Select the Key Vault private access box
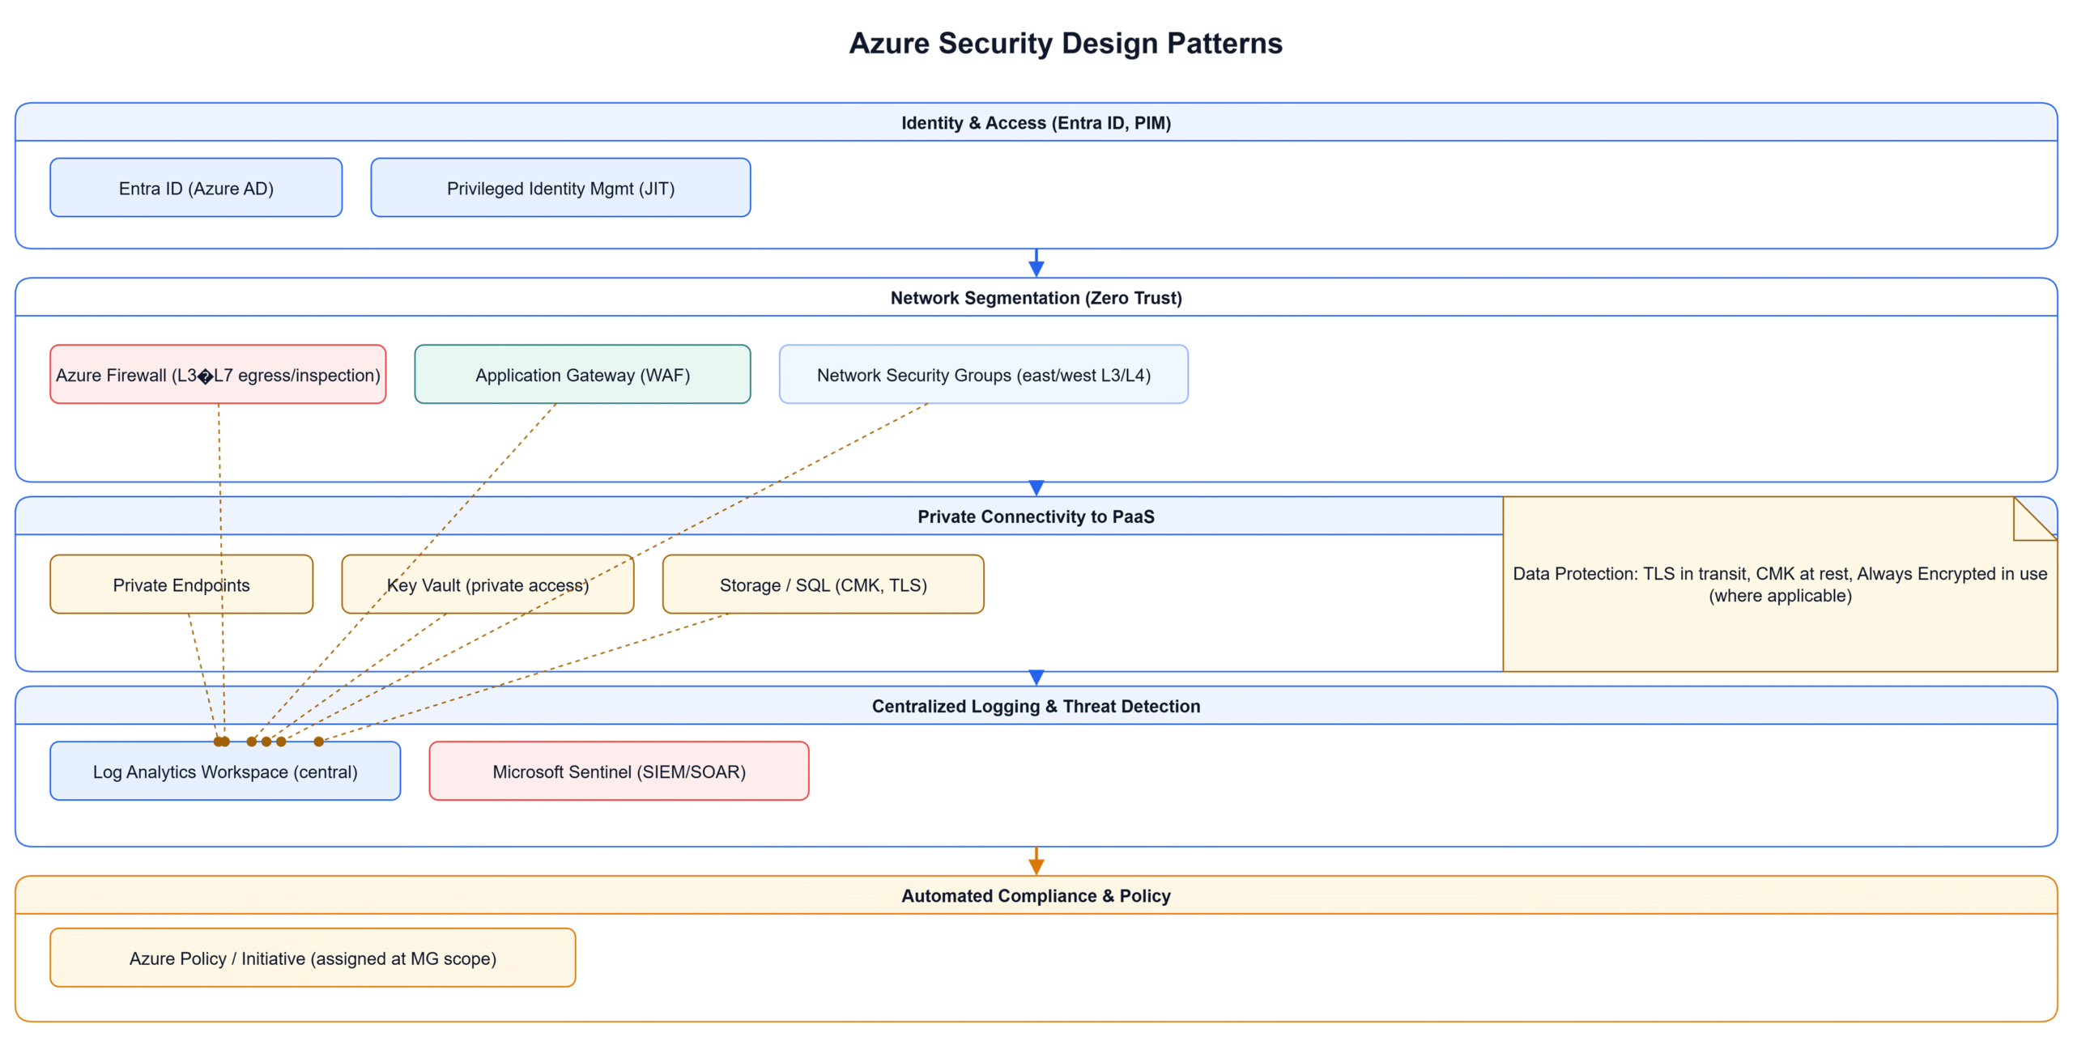This screenshot has width=2073, height=1037. pyautogui.click(x=487, y=584)
